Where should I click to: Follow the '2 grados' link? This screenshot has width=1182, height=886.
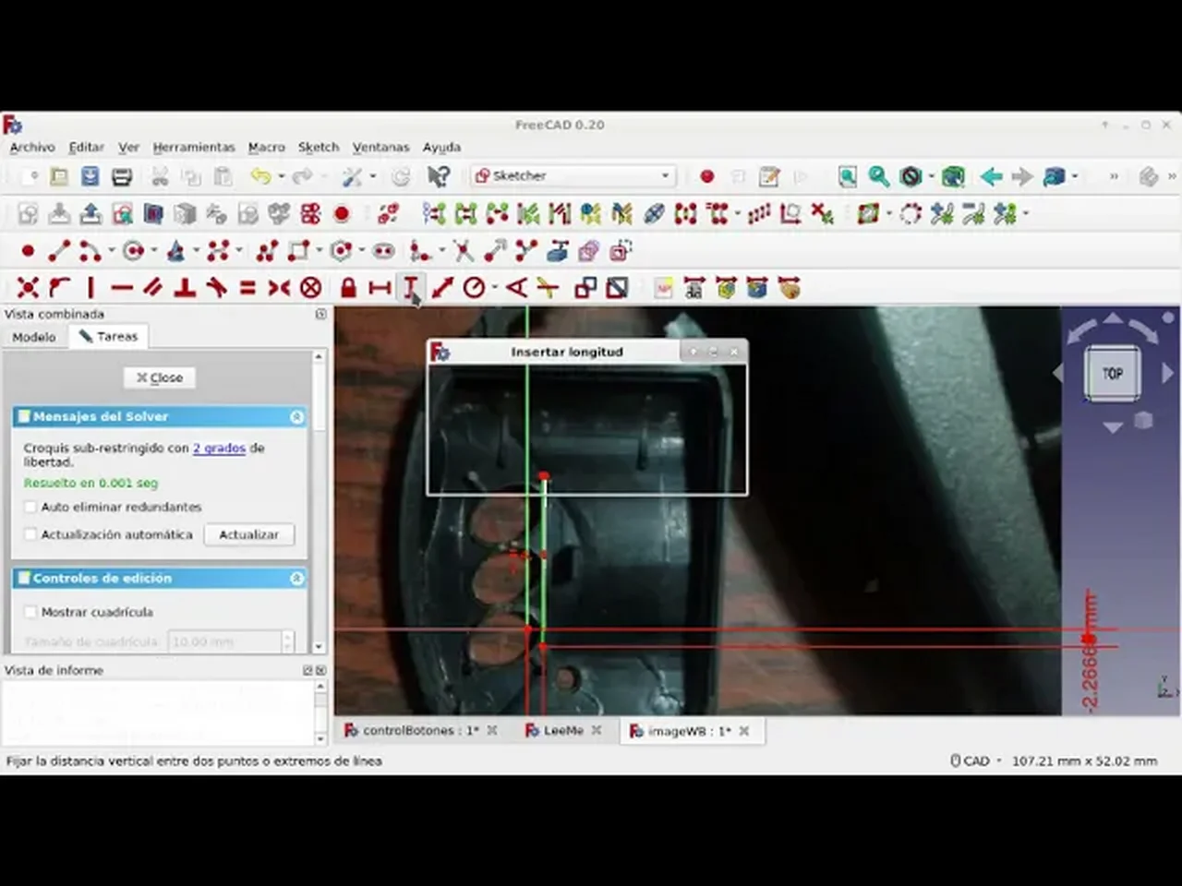coord(219,448)
